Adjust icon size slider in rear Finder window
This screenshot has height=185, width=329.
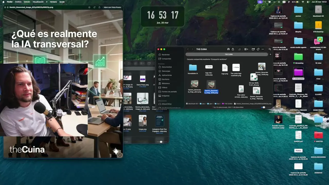tap(161, 142)
